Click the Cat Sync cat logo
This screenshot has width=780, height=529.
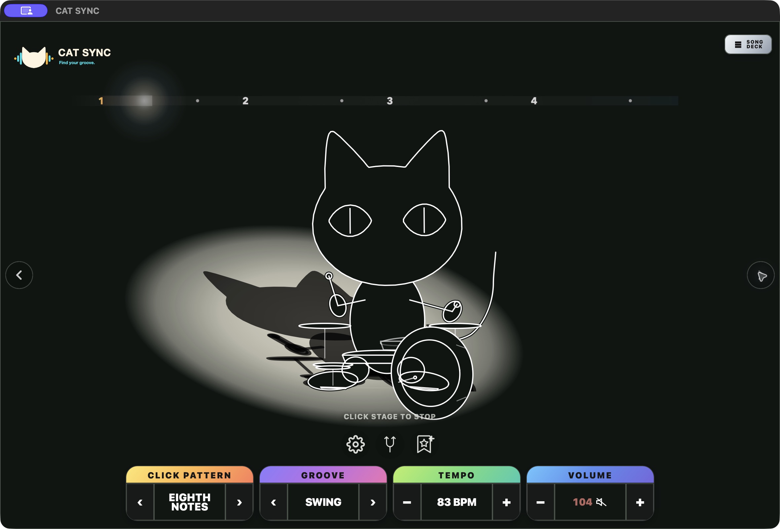pos(34,57)
